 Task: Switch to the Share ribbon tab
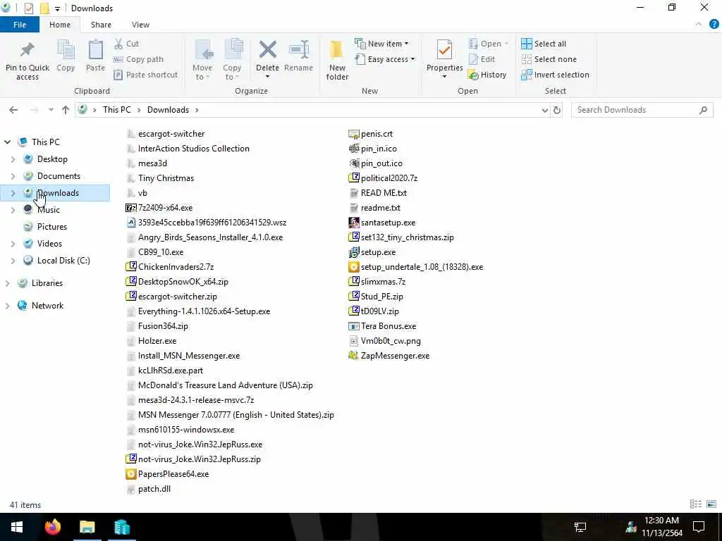101,25
